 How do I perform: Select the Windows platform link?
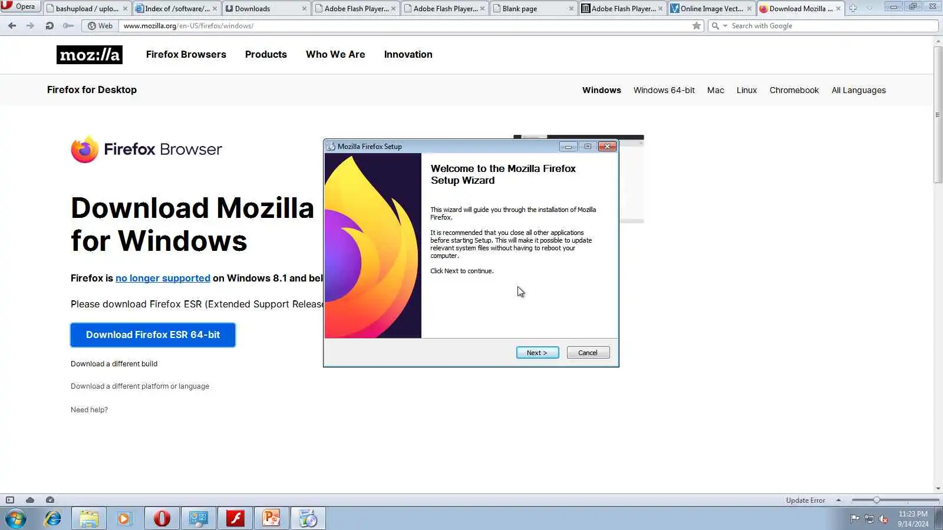602,90
